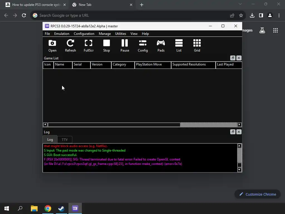Click Customize Chrome button
The width and height of the screenshot is (285, 214).
pyautogui.click(x=257, y=194)
